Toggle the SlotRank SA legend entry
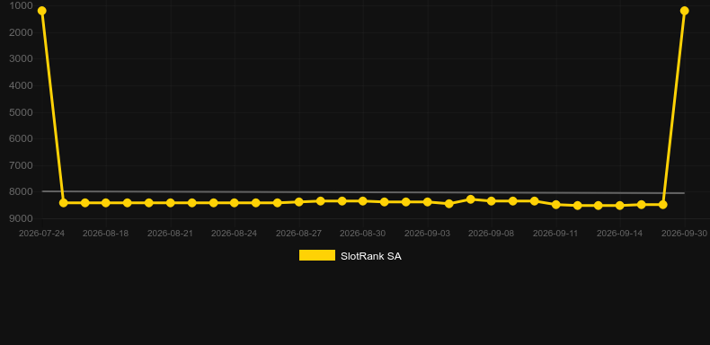Viewport: 710px width, 345px height. coord(350,256)
